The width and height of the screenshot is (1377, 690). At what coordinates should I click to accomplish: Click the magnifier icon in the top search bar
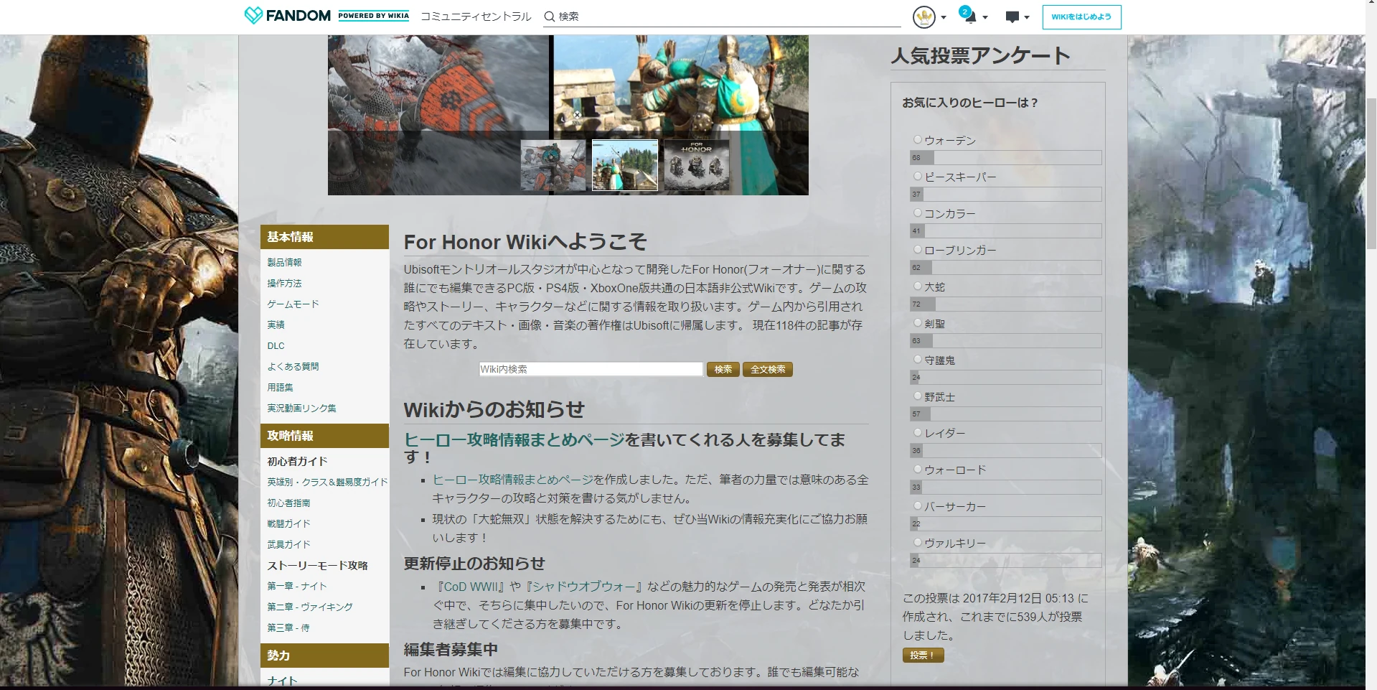550,17
